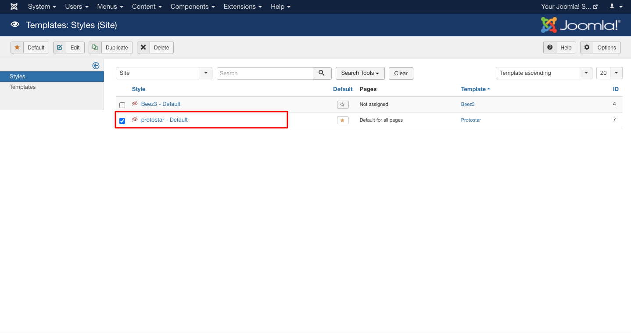Uncheck the protostar - Default checkbox
The height and width of the screenshot is (333, 631).
[x=122, y=121]
